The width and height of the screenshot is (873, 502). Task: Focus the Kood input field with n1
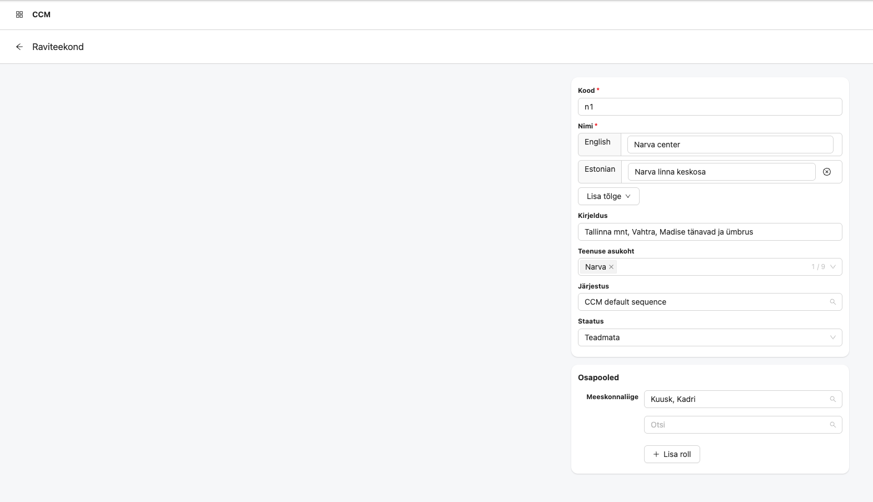pyautogui.click(x=710, y=107)
